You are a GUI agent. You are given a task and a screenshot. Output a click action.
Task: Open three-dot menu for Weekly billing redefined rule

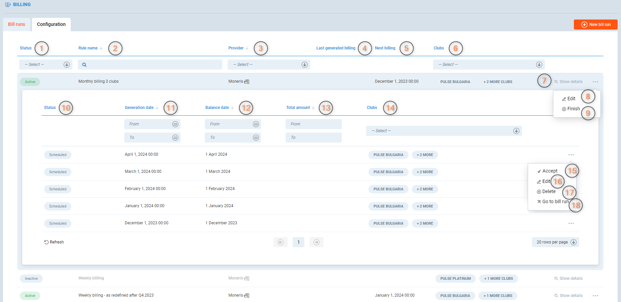[595, 296]
